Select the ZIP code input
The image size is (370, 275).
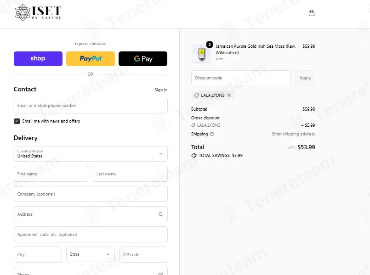click(143, 254)
